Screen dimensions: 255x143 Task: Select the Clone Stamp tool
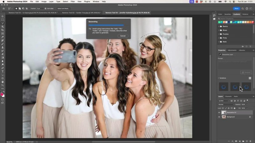click(x=3, y=47)
